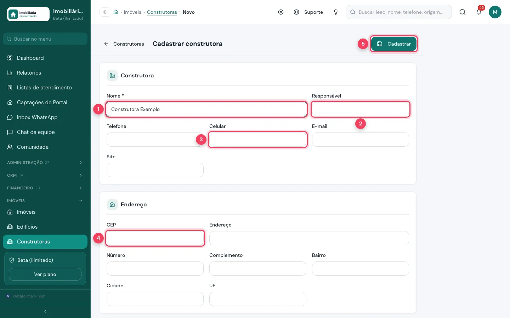Go to Listas de atendimento
This screenshot has height=318, width=510.
[45, 88]
